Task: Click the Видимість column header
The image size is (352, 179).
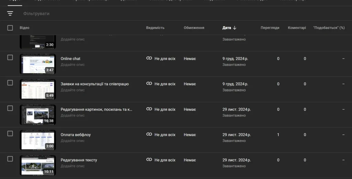Action: click(x=155, y=28)
